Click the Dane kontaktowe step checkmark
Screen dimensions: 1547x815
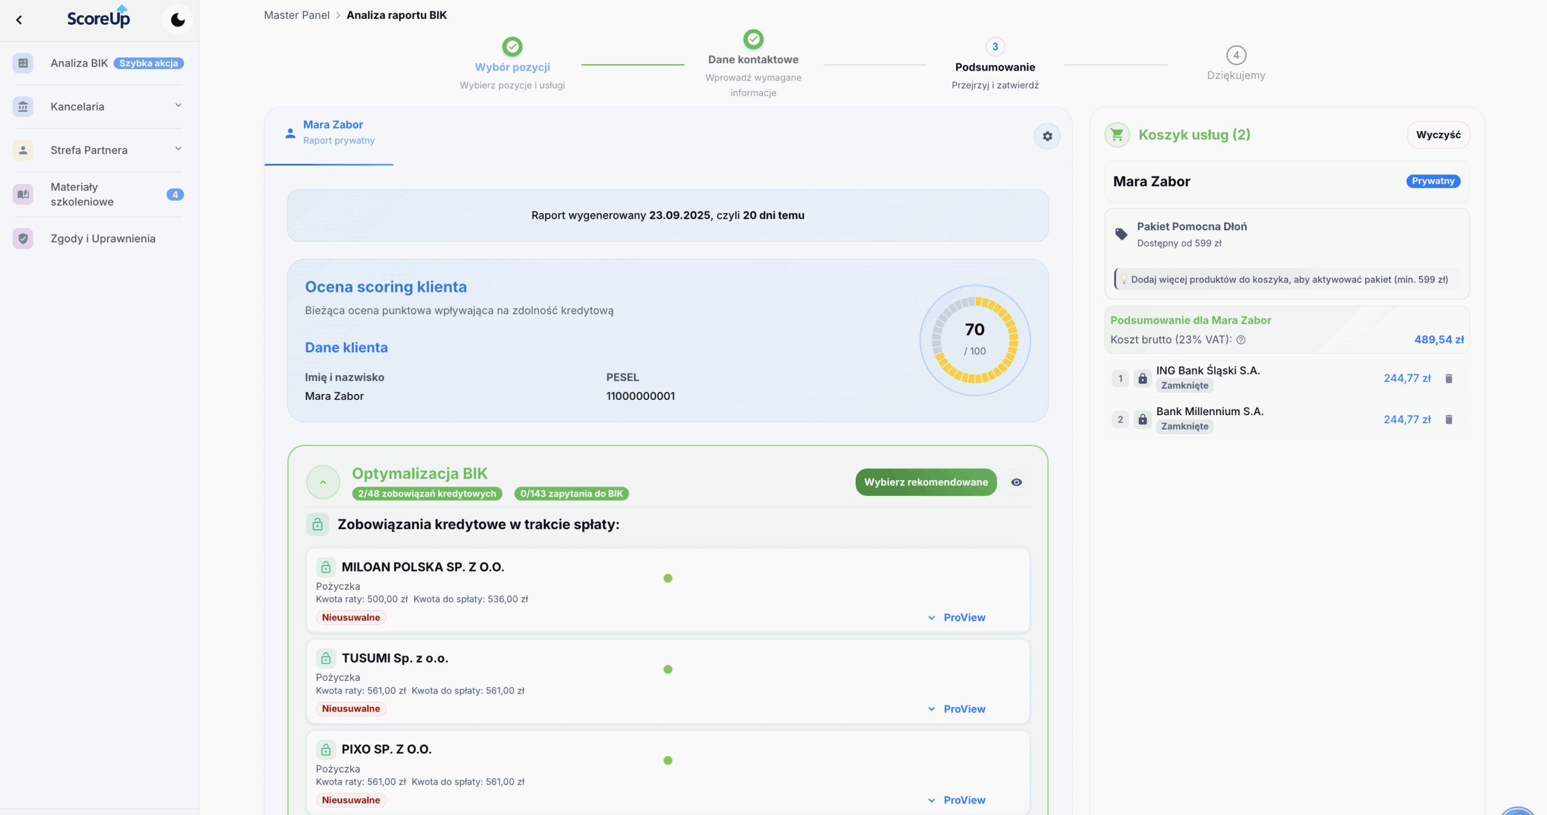pyautogui.click(x=753, y=39)
